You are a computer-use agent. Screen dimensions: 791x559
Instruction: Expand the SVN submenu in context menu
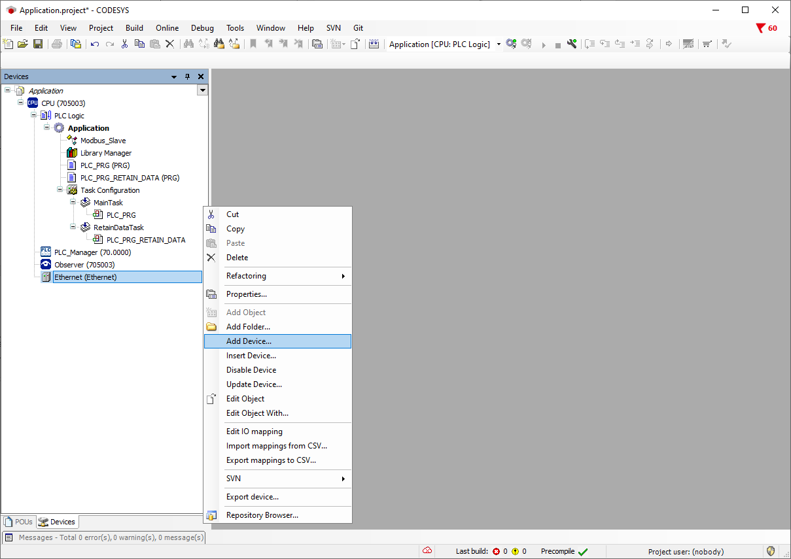point(234,479)
